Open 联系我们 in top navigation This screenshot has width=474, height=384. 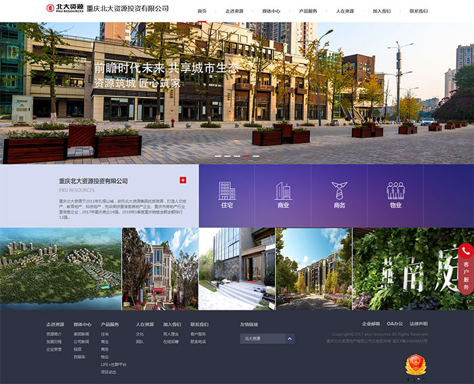(x=418, y=11)
